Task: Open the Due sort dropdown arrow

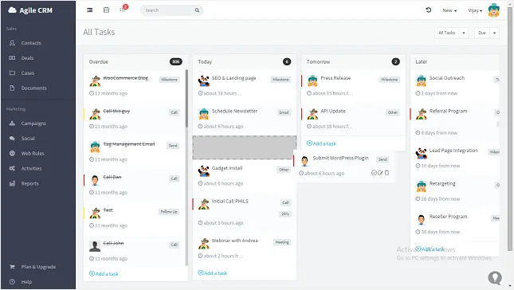Action: [x=494, y=33]
